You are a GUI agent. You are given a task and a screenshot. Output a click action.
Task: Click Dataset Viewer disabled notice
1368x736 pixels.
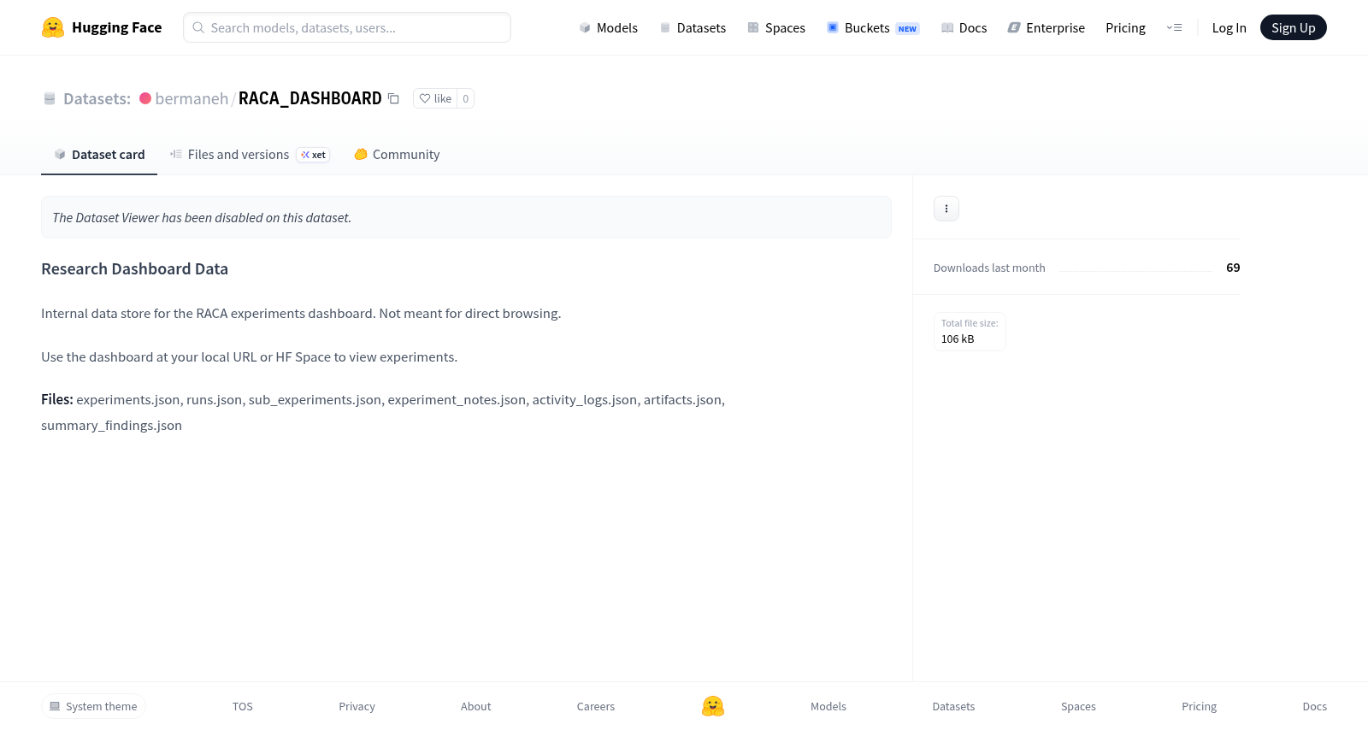coord(466,217)
